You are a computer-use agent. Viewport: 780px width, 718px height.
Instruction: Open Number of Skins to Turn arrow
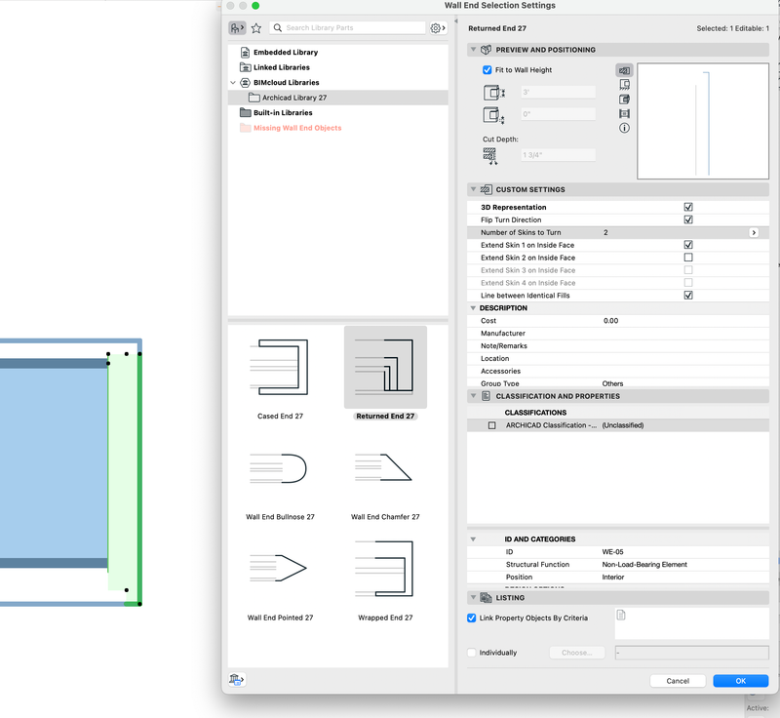754,232
